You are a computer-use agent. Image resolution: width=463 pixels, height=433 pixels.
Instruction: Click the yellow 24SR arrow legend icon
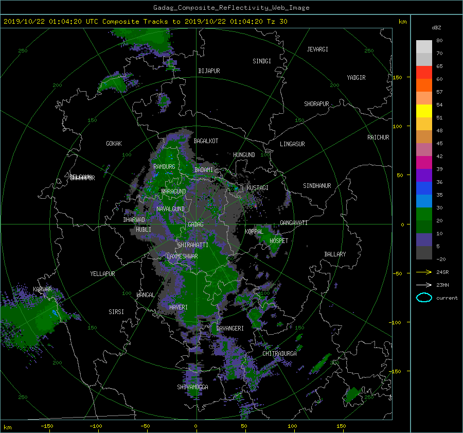pos(424,272)
